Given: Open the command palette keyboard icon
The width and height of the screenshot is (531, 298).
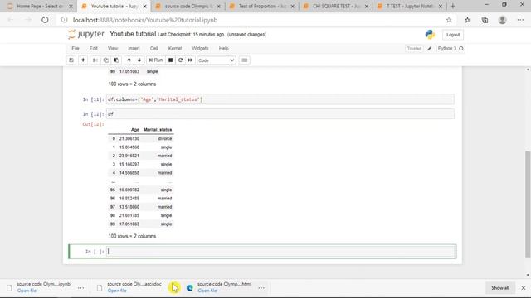Looking at the screenshot, I should 245,60.
